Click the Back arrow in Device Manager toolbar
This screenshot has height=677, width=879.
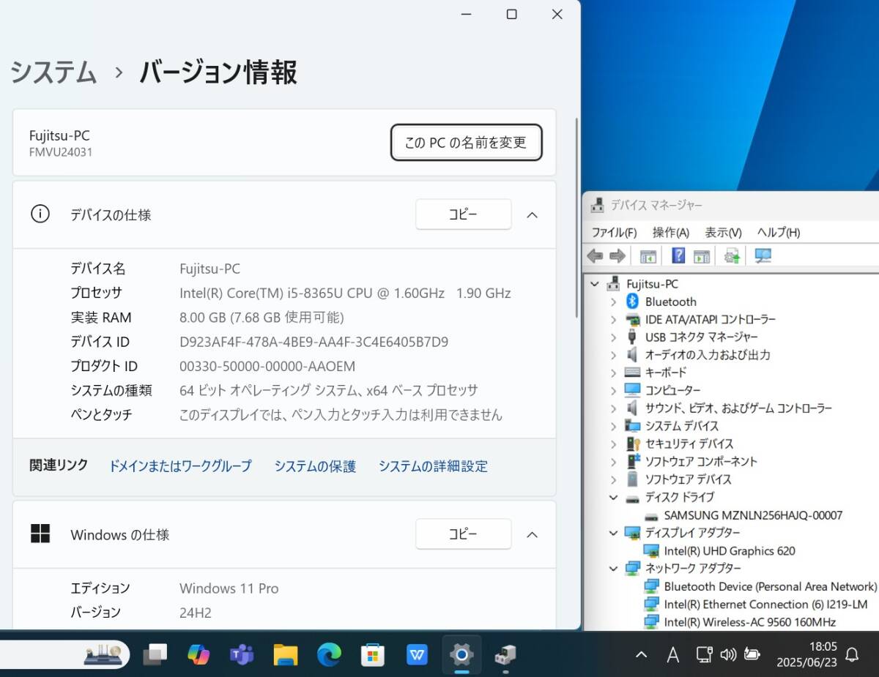(x=595, y=255)
